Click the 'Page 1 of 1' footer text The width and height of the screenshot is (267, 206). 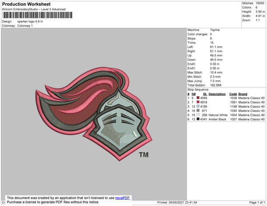[x=257, y=202]
